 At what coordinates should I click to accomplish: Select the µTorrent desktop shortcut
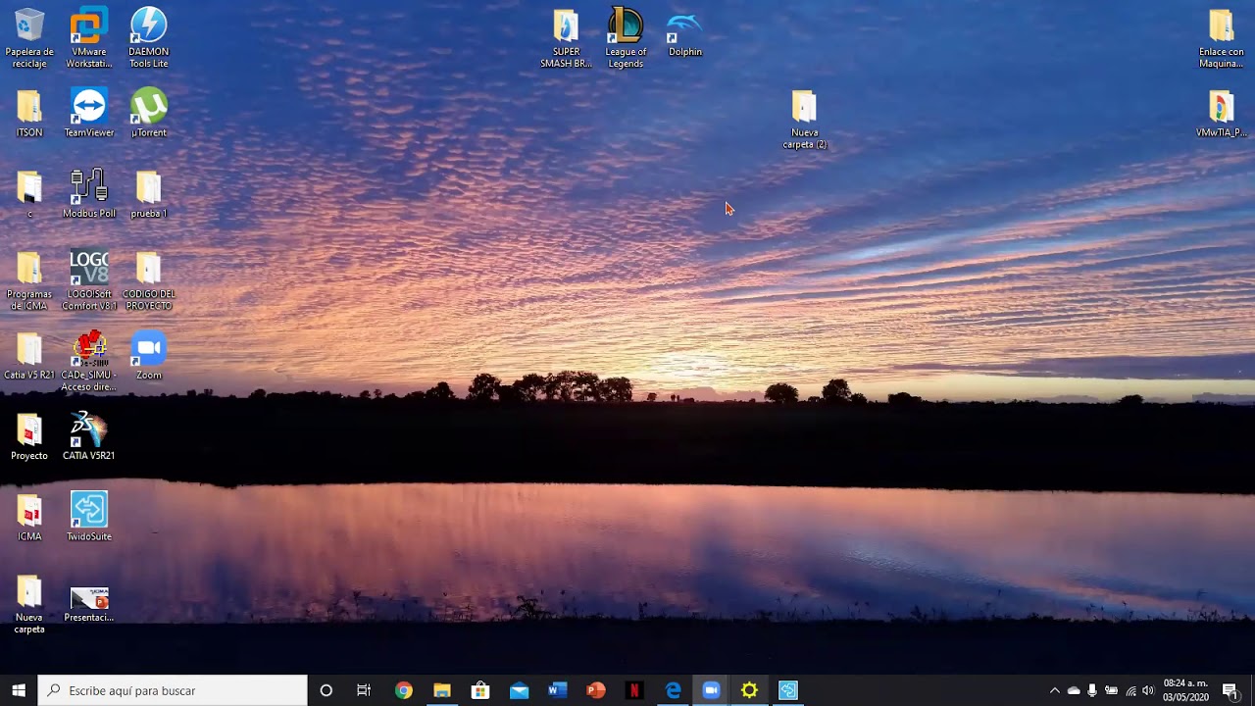149,114
